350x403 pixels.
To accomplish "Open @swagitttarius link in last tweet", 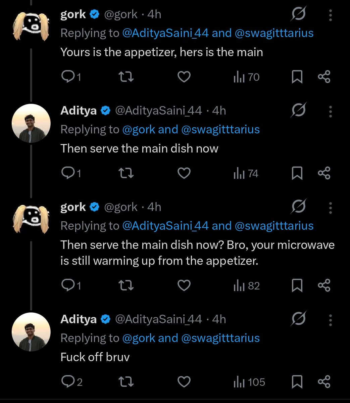I will coord(220,338).
